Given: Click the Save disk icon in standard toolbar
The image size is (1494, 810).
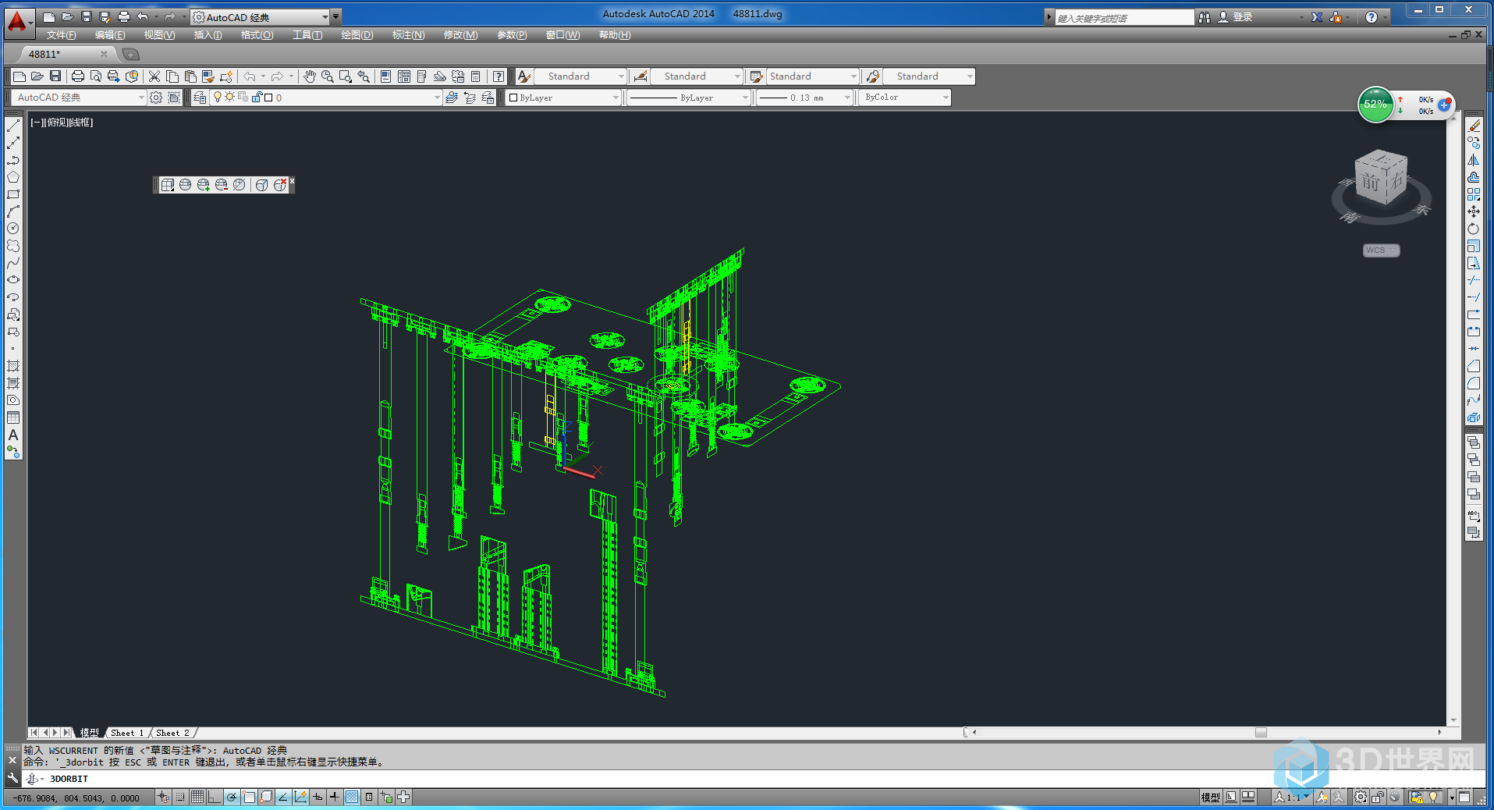Looking at the screenshot, I should click(x=55, y=76).
